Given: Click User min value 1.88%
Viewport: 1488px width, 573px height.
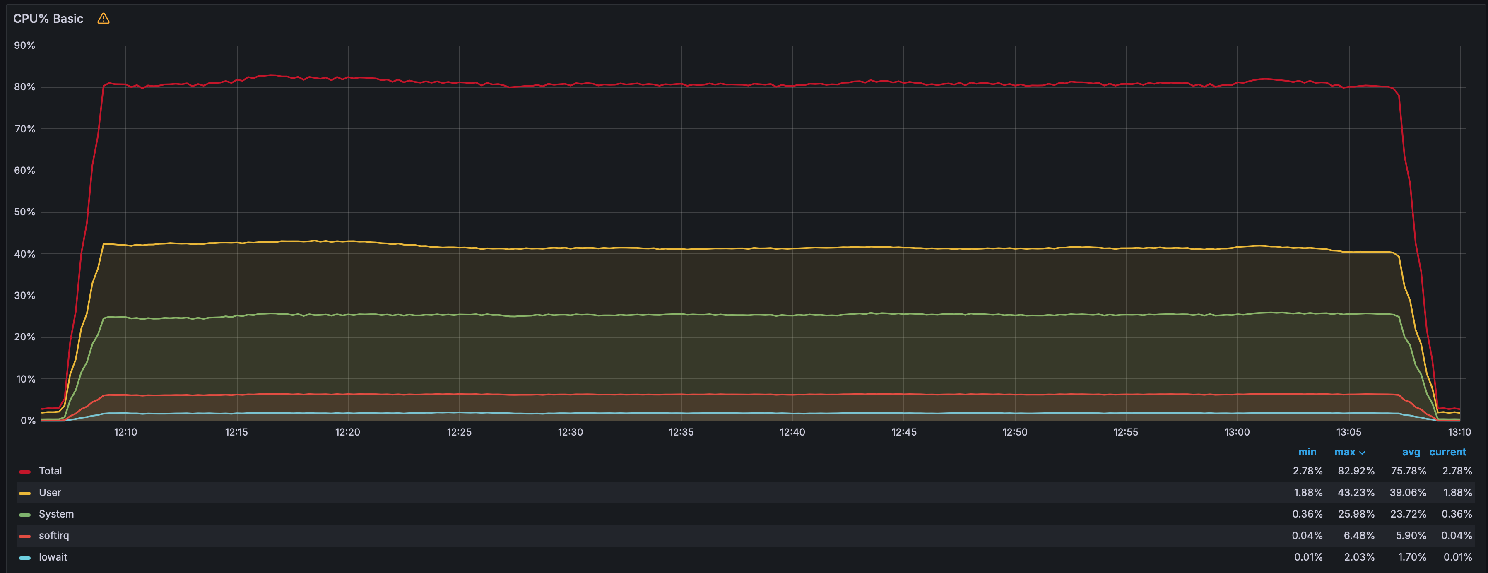Looking at the screenshot, I should [1308, 492].
